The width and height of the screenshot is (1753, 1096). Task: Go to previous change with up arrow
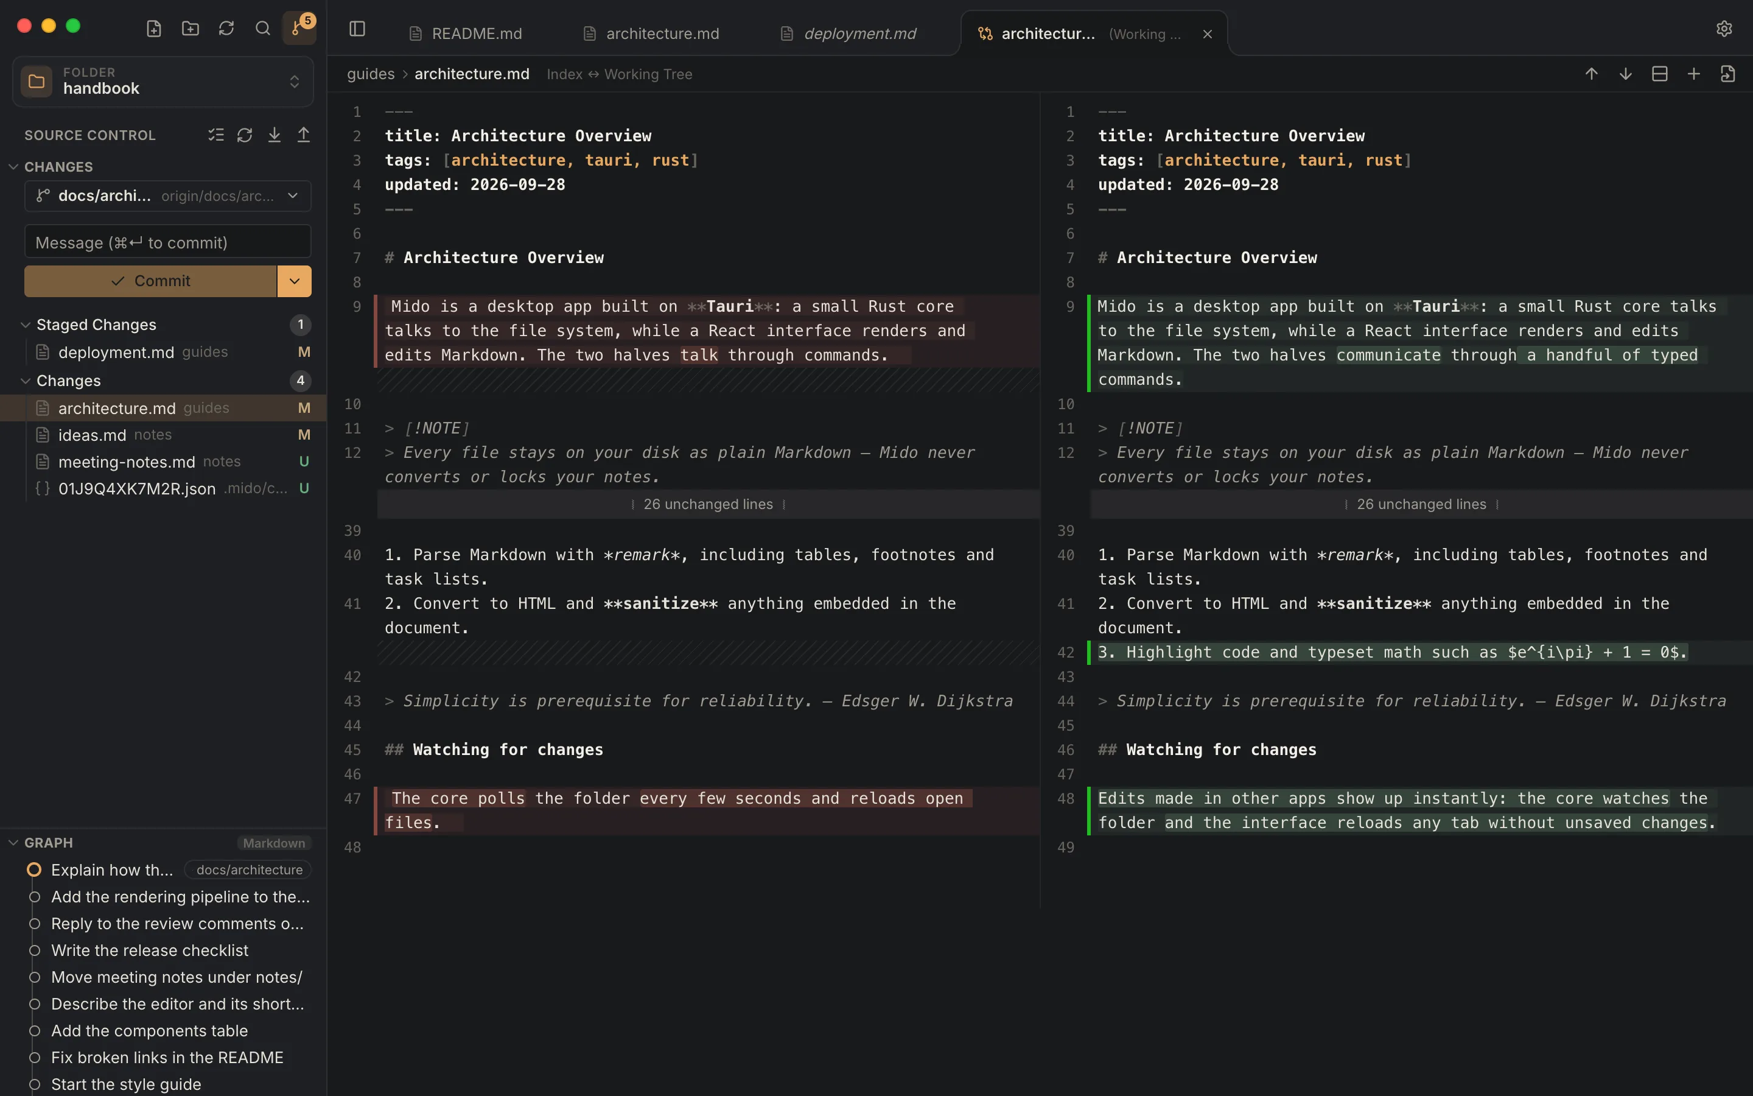(1592, 74)
